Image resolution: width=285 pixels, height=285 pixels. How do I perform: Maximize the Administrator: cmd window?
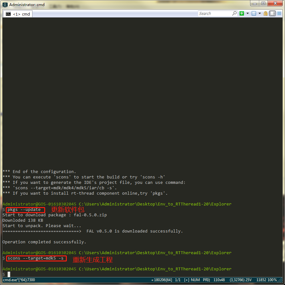pos(263,3)
